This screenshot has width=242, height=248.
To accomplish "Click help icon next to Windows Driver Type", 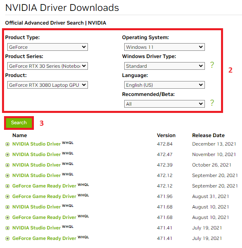I will pos(212,65).
